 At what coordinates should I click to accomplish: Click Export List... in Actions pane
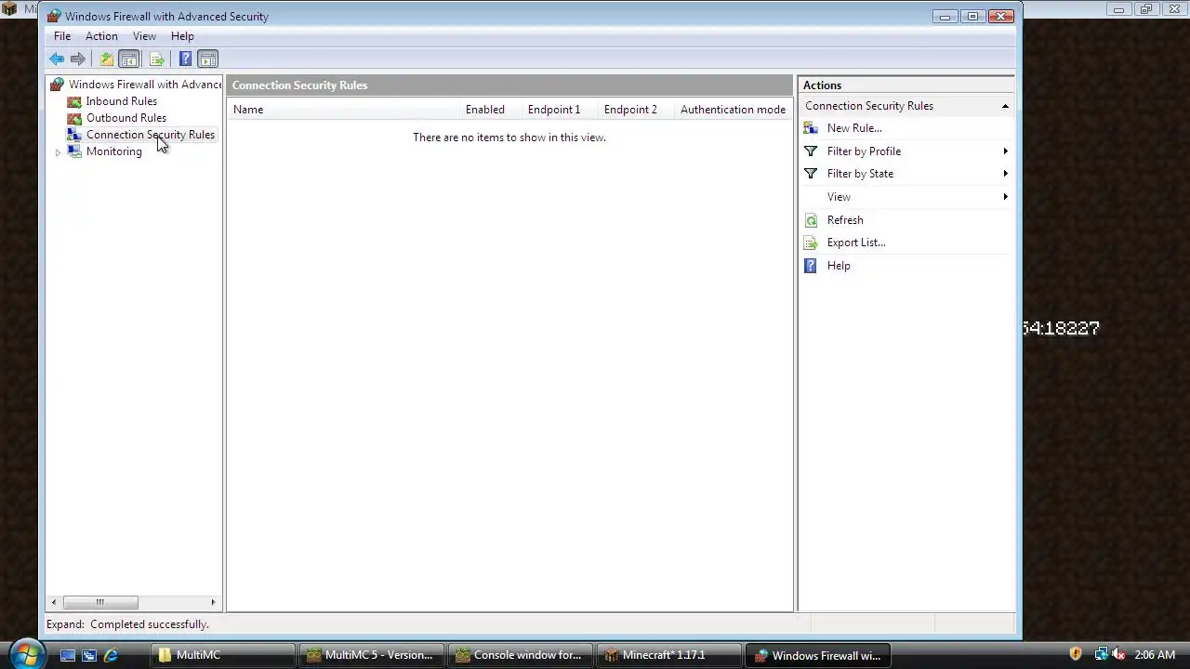point(856,243)
